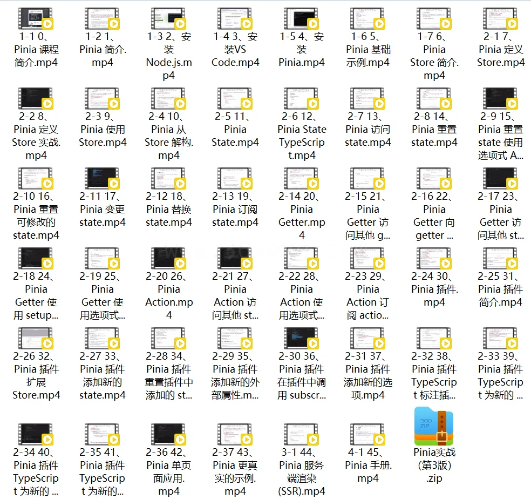Click file name 2-16 22、Pinia Getter 向 getter ...
531x499 pixels.
tap(434, 215)
